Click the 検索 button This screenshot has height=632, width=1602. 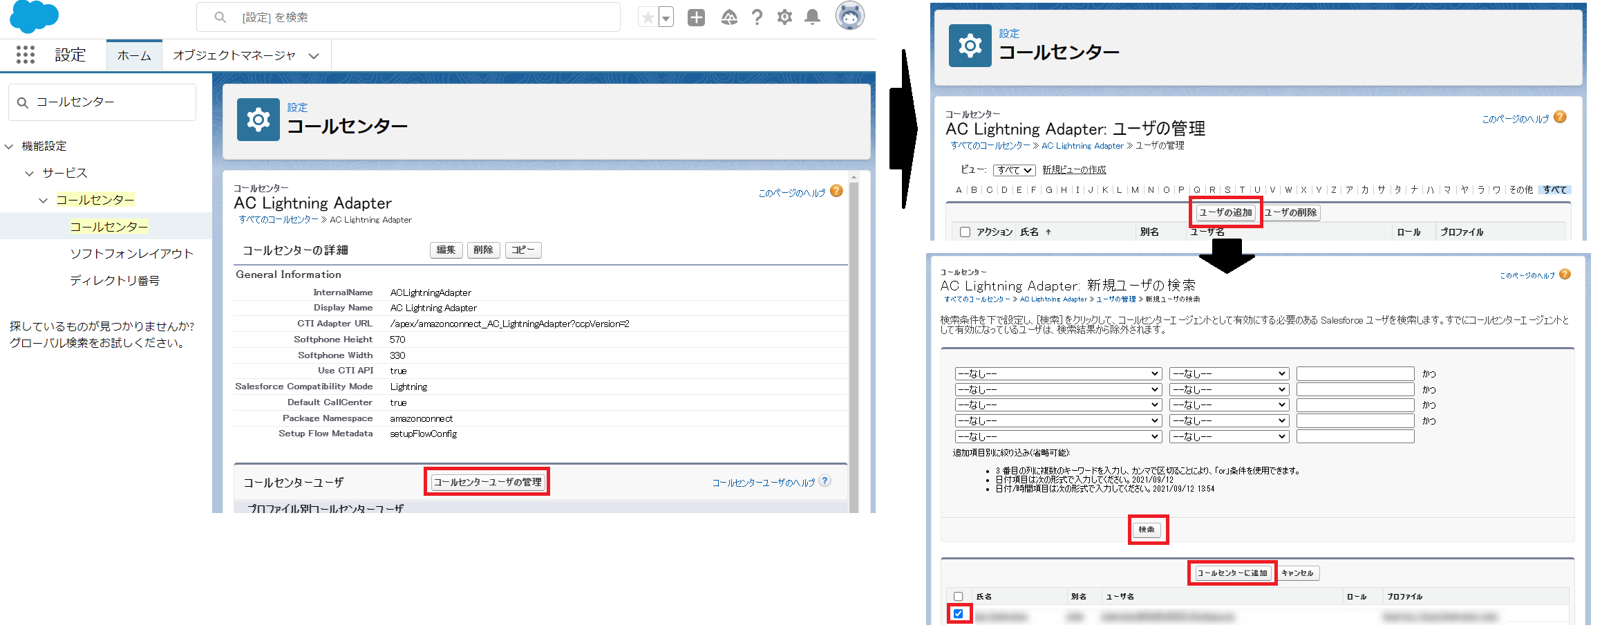1147,530
